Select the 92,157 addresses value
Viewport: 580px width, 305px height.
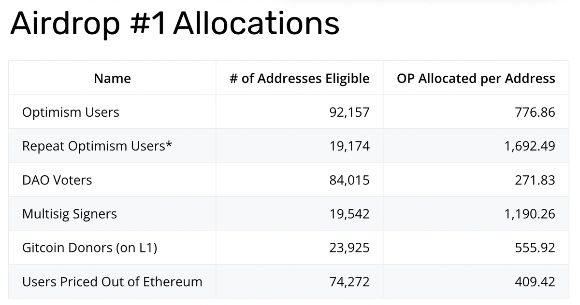pos(349,113)
